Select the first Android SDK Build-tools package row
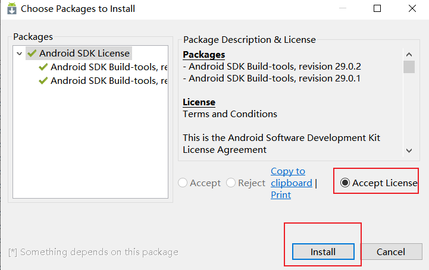 (103, 67)
